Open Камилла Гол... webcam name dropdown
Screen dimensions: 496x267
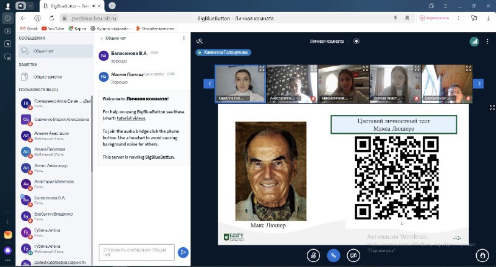[x=233, y=98]
